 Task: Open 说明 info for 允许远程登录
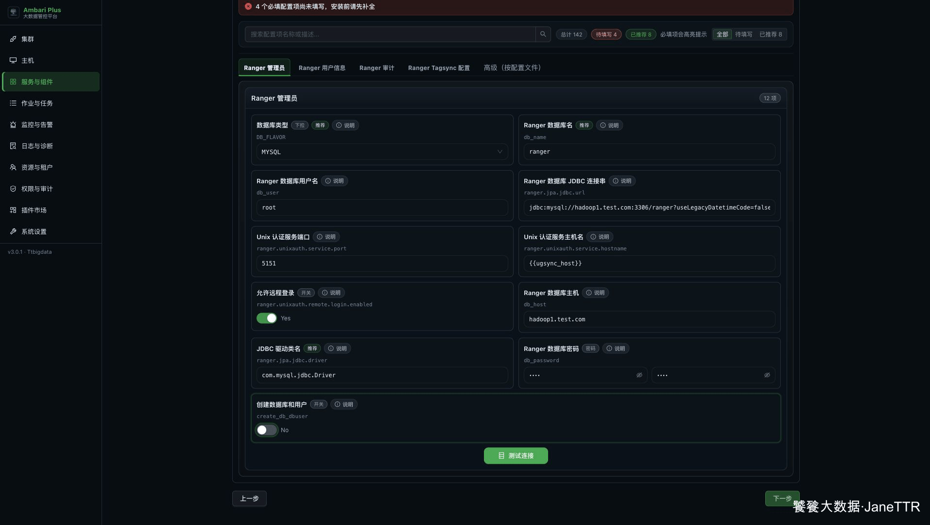tap(331, 293)
